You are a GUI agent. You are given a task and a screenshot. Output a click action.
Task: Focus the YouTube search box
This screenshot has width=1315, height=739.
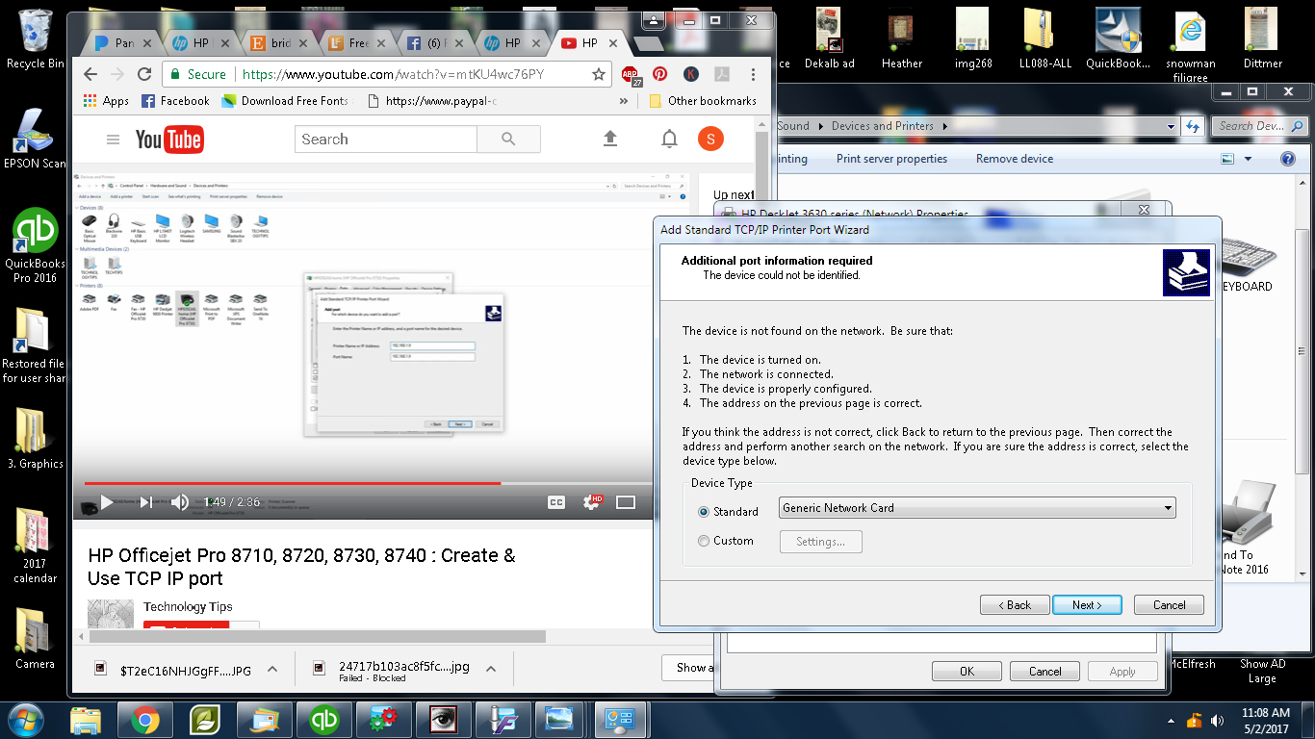[x=386, y=140]
